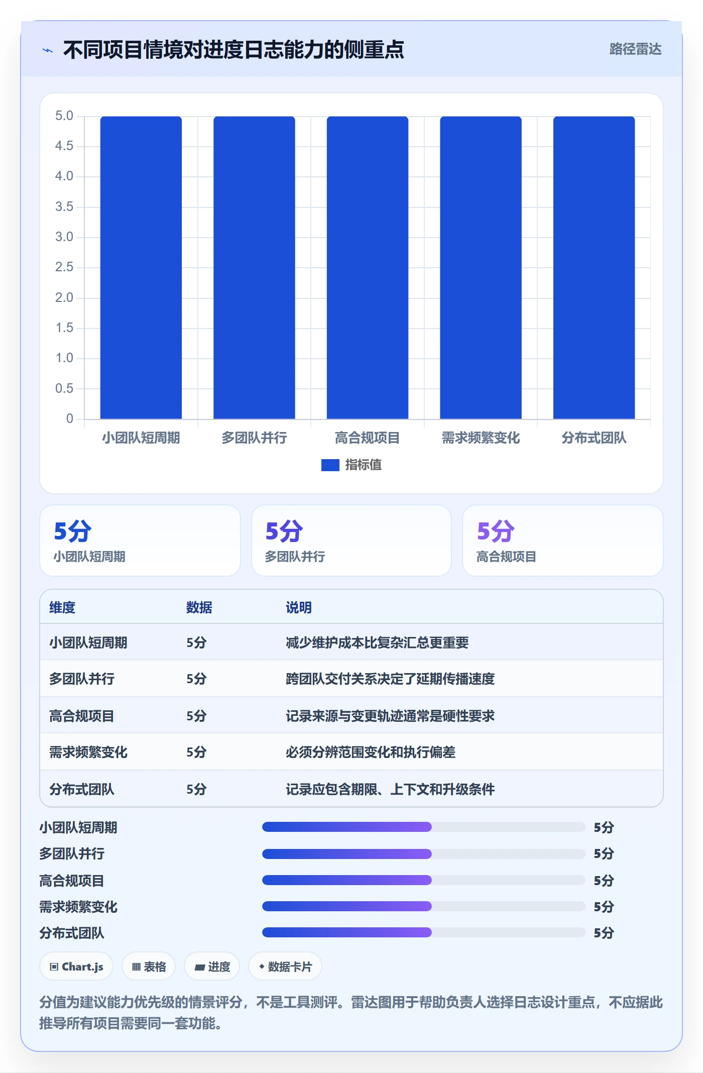Click the 需求频繁变化 bar in chart

(481, 268)
